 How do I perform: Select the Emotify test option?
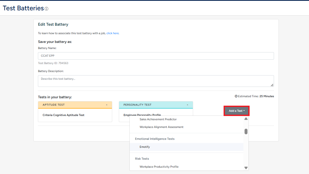[x=187, y=147]
